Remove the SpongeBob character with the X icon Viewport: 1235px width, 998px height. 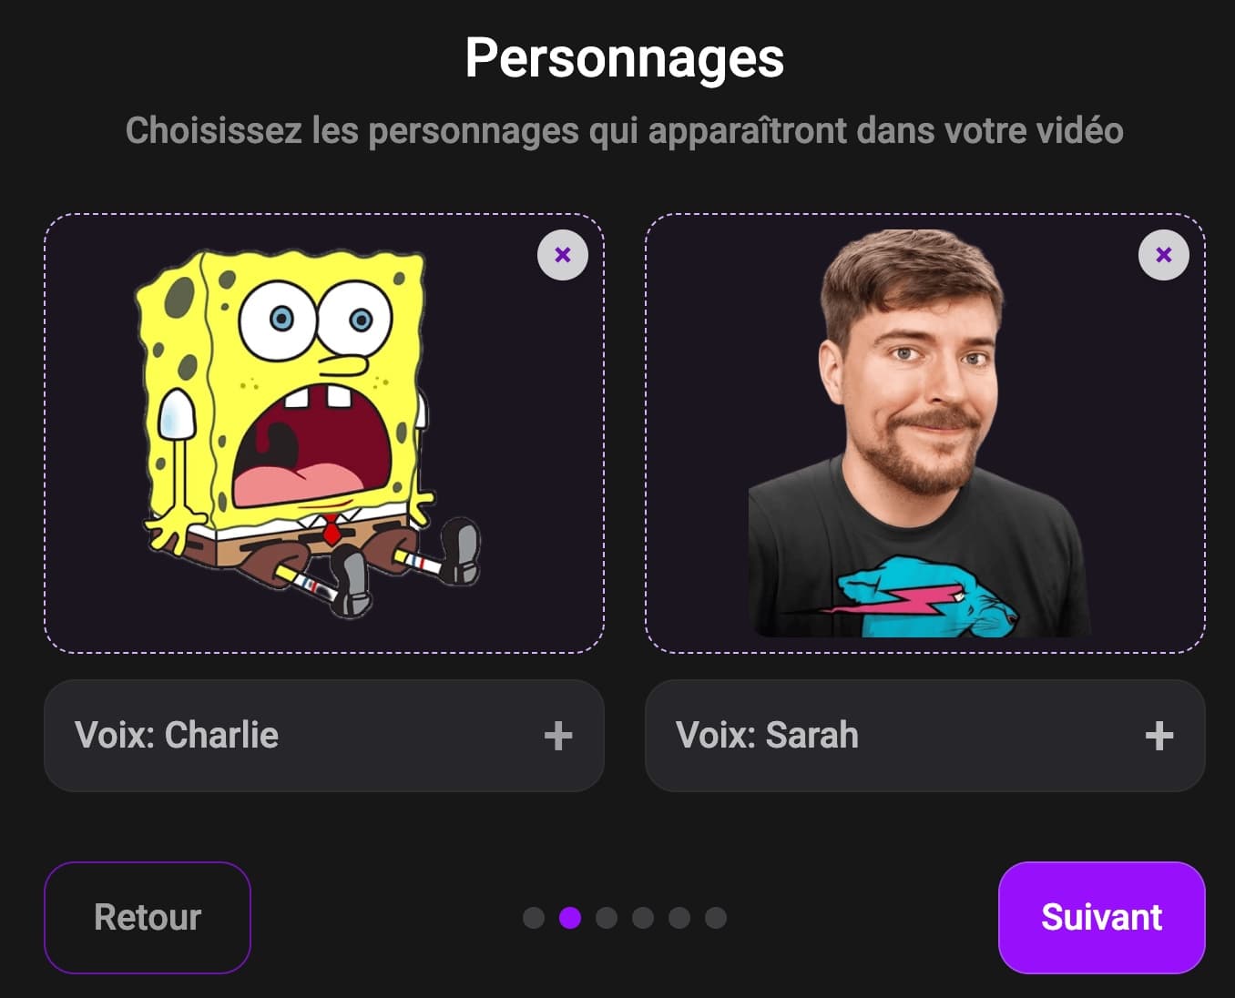[x=563, y=255]
